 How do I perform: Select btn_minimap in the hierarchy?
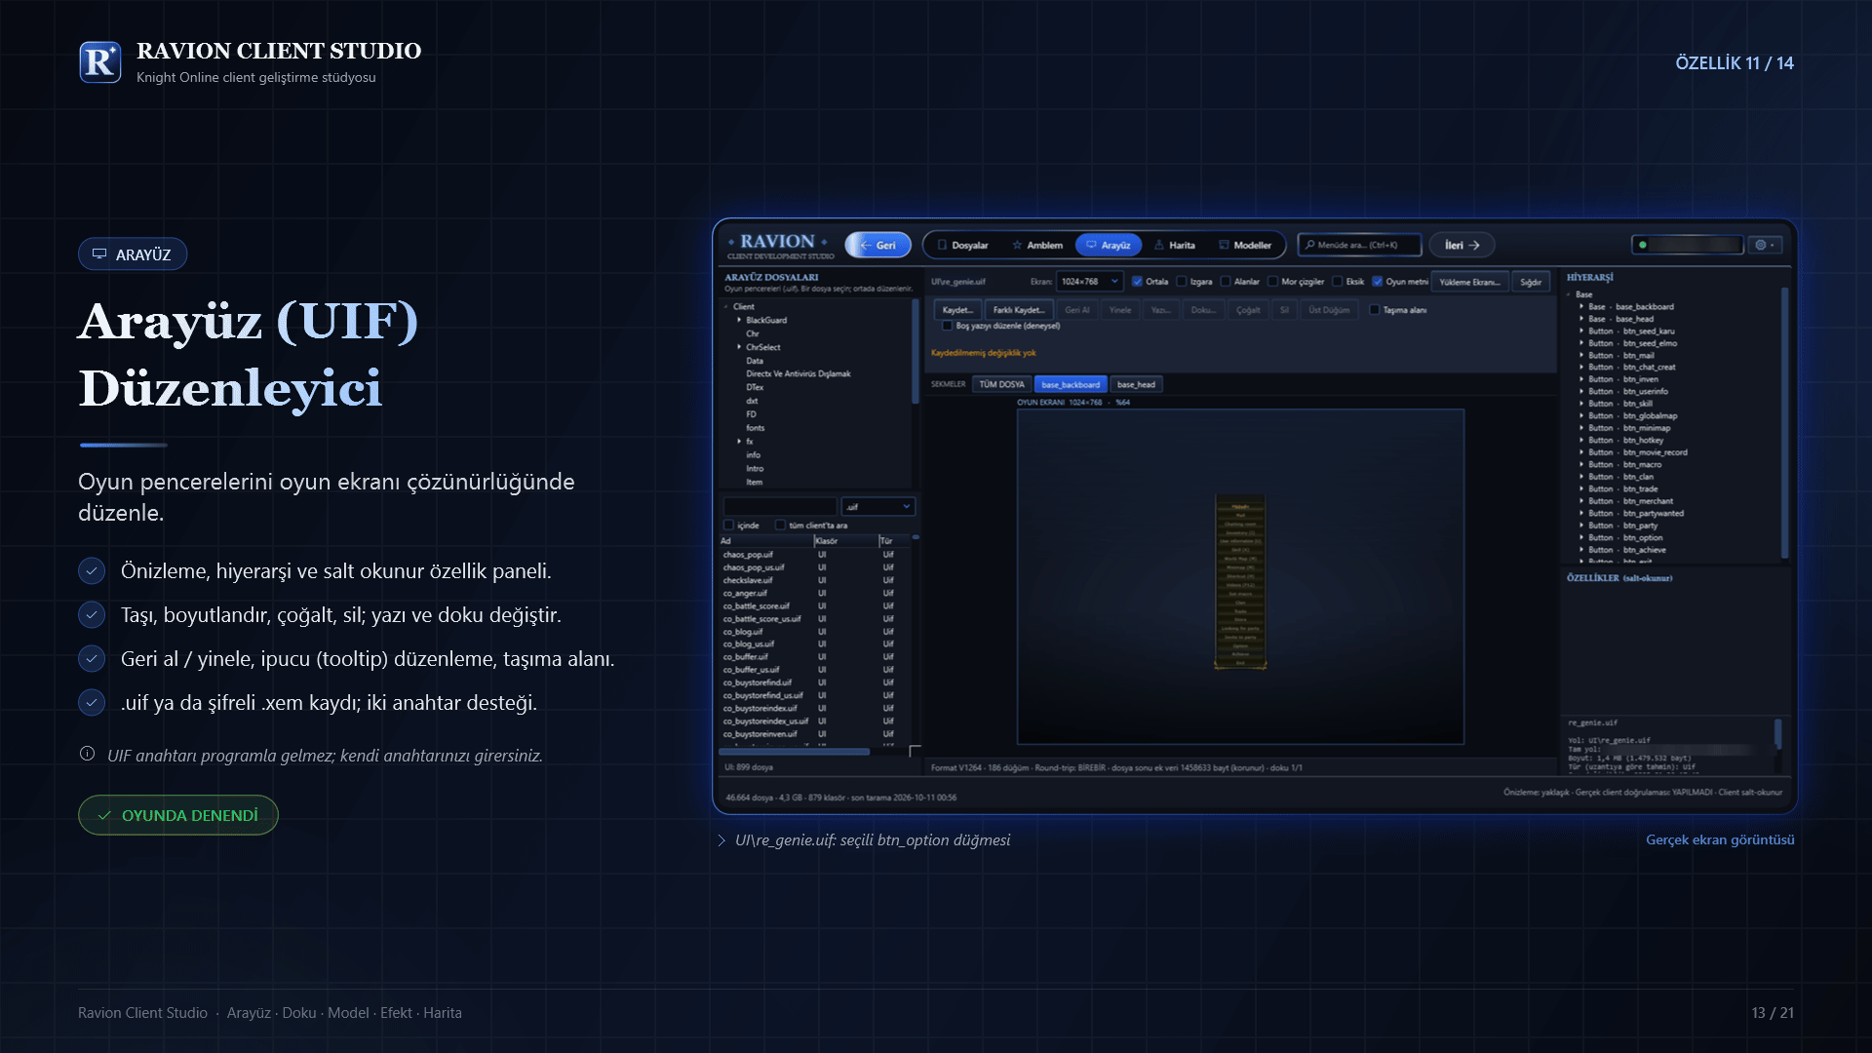[1646, 428]
